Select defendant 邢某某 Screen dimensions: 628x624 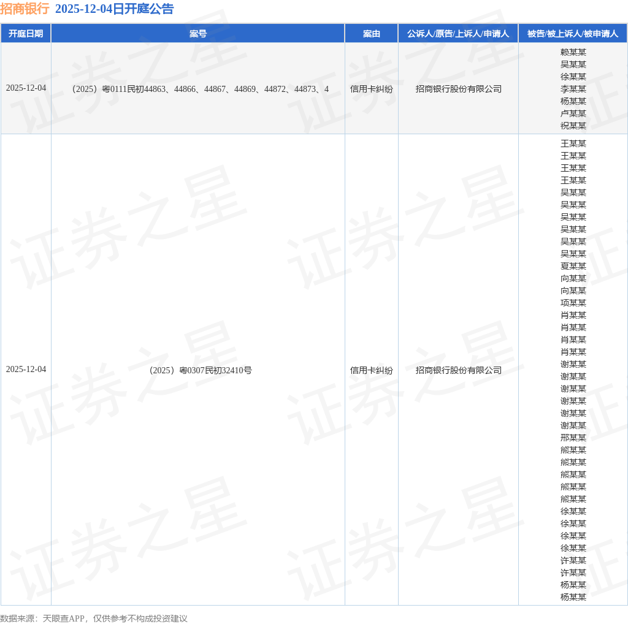coord(573,438)
